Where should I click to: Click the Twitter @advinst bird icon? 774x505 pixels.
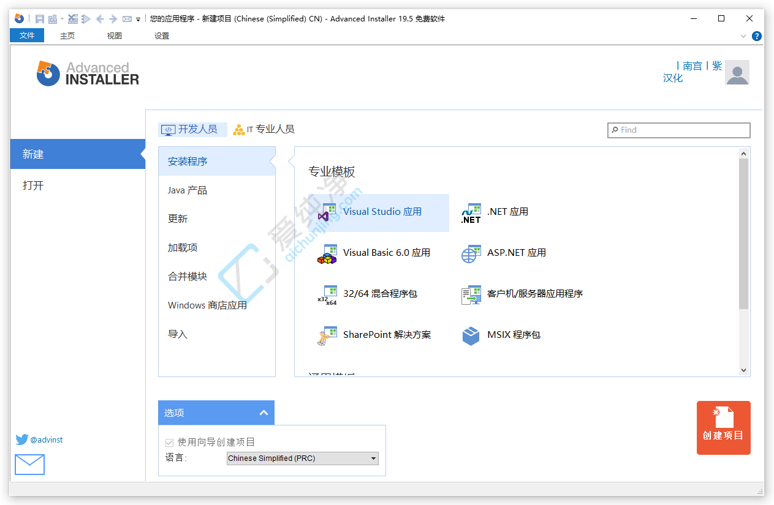(x=22, y=440)
